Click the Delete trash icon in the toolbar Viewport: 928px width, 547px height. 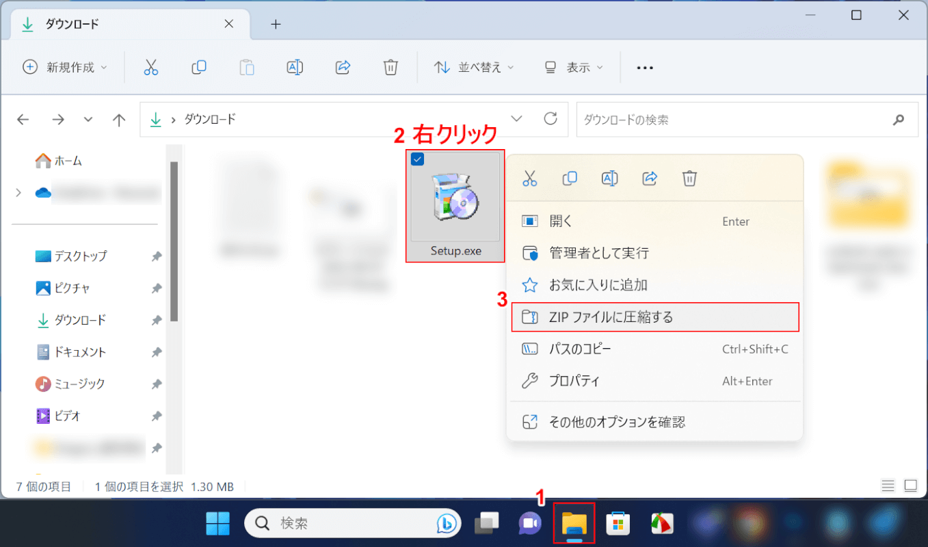click(x=390, y=67)
